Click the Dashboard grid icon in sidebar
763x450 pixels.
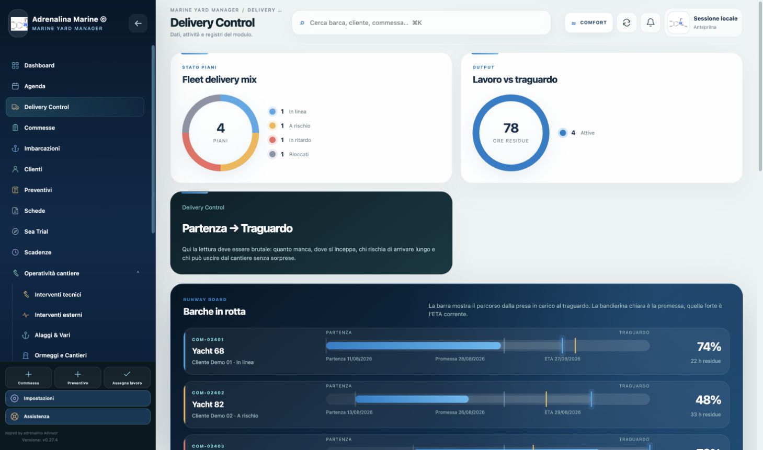click(15, 65)
